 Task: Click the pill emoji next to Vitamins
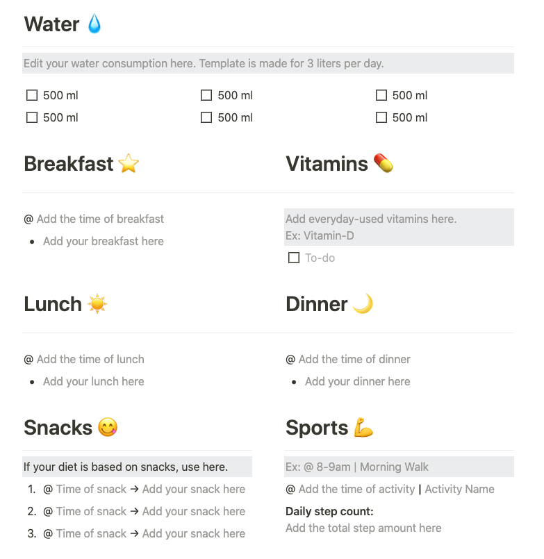point(384,164)
